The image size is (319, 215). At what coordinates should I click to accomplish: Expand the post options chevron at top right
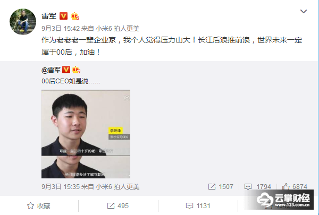[x=304, y=11]
